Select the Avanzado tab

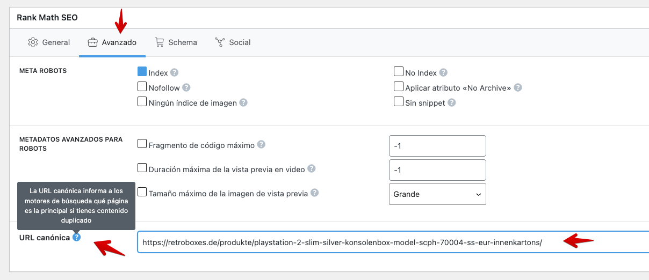tap(112, 42)
